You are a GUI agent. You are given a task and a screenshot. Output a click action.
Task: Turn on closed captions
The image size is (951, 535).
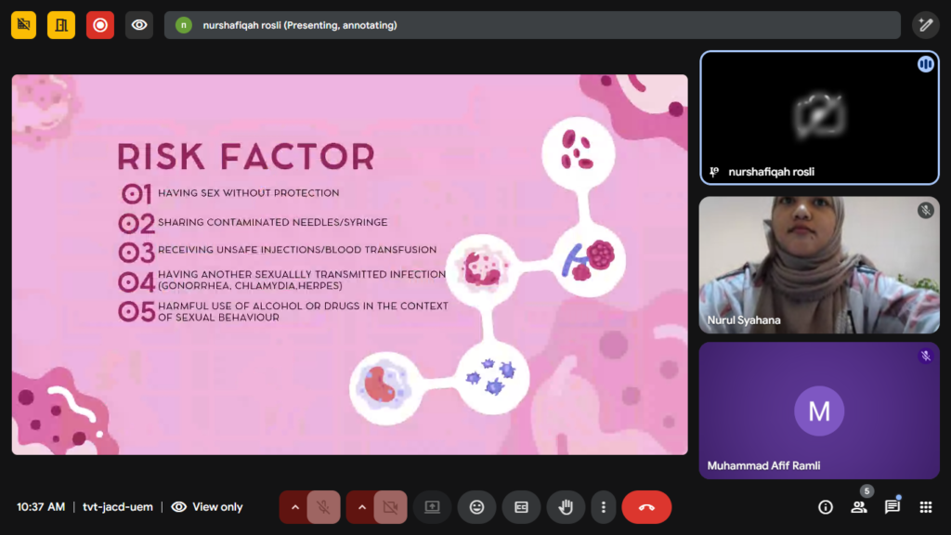pos(521,507)
